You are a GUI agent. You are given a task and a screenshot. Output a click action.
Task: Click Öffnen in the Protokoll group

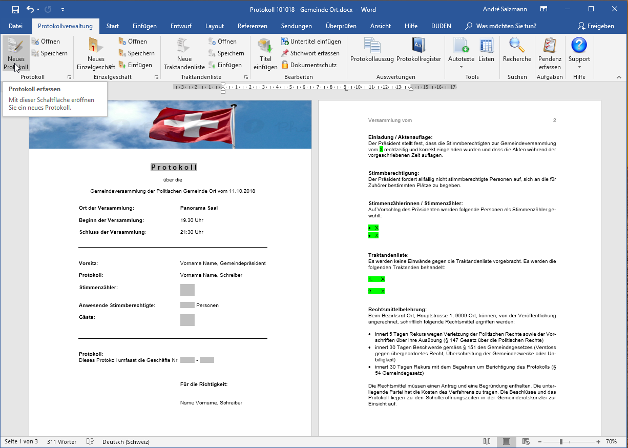coord(46,42)
